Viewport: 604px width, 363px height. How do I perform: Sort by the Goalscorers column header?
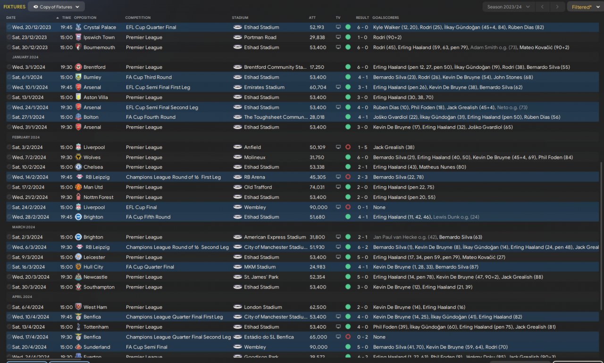[386, 18]
